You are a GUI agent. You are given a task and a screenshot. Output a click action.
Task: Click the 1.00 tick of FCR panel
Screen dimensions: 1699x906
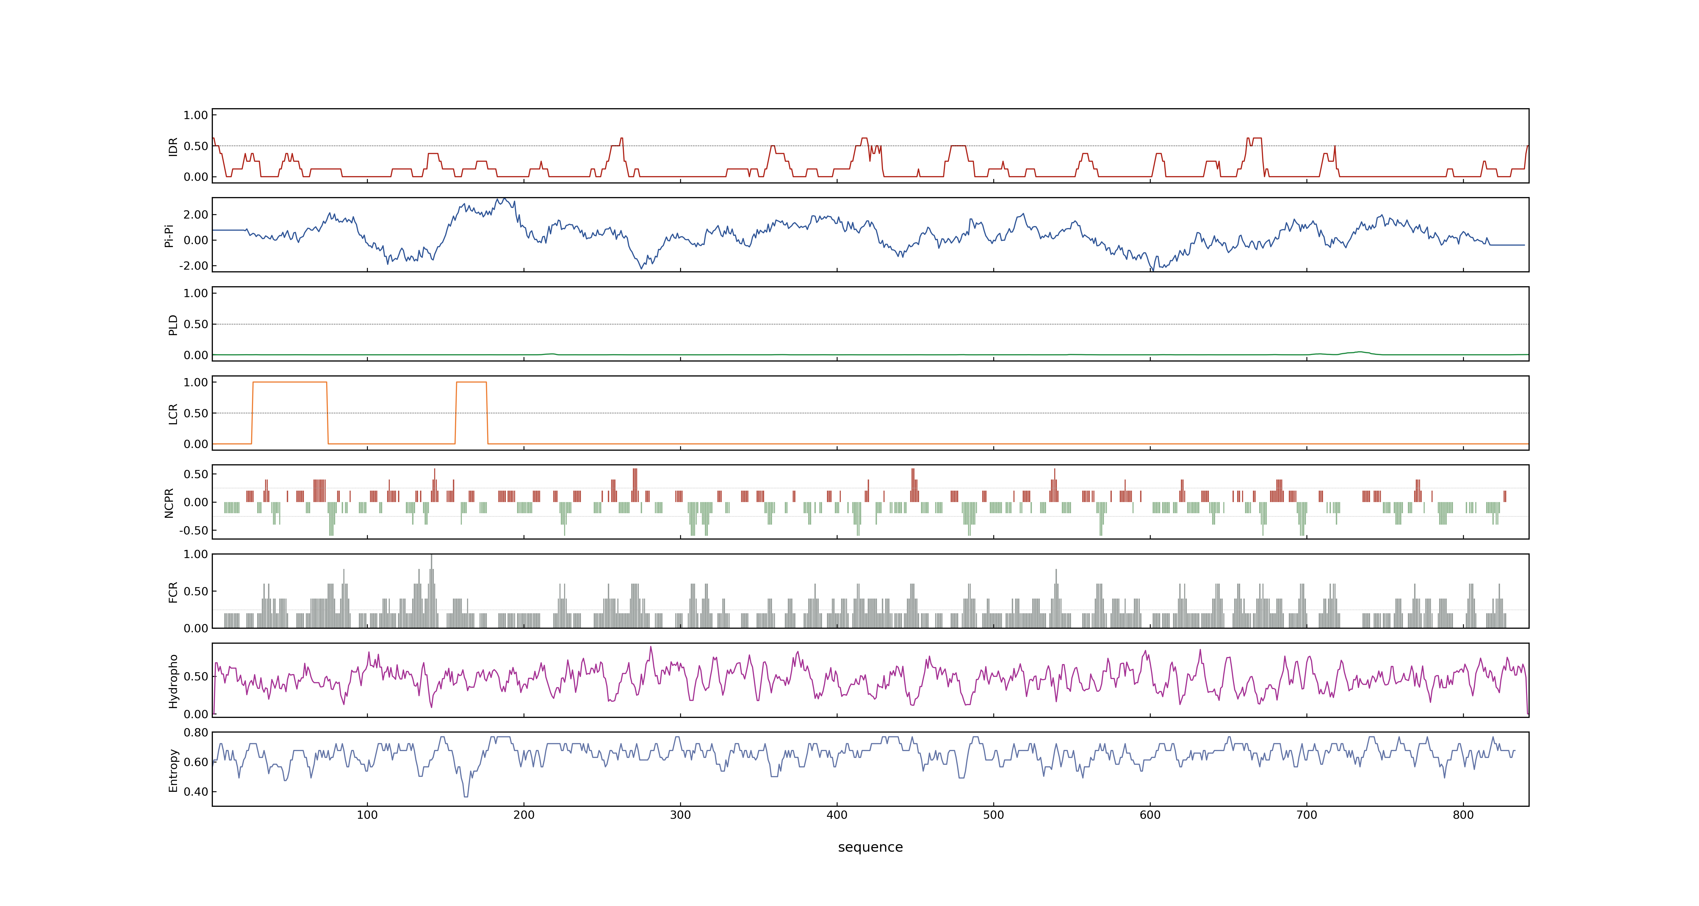[196, 555]
